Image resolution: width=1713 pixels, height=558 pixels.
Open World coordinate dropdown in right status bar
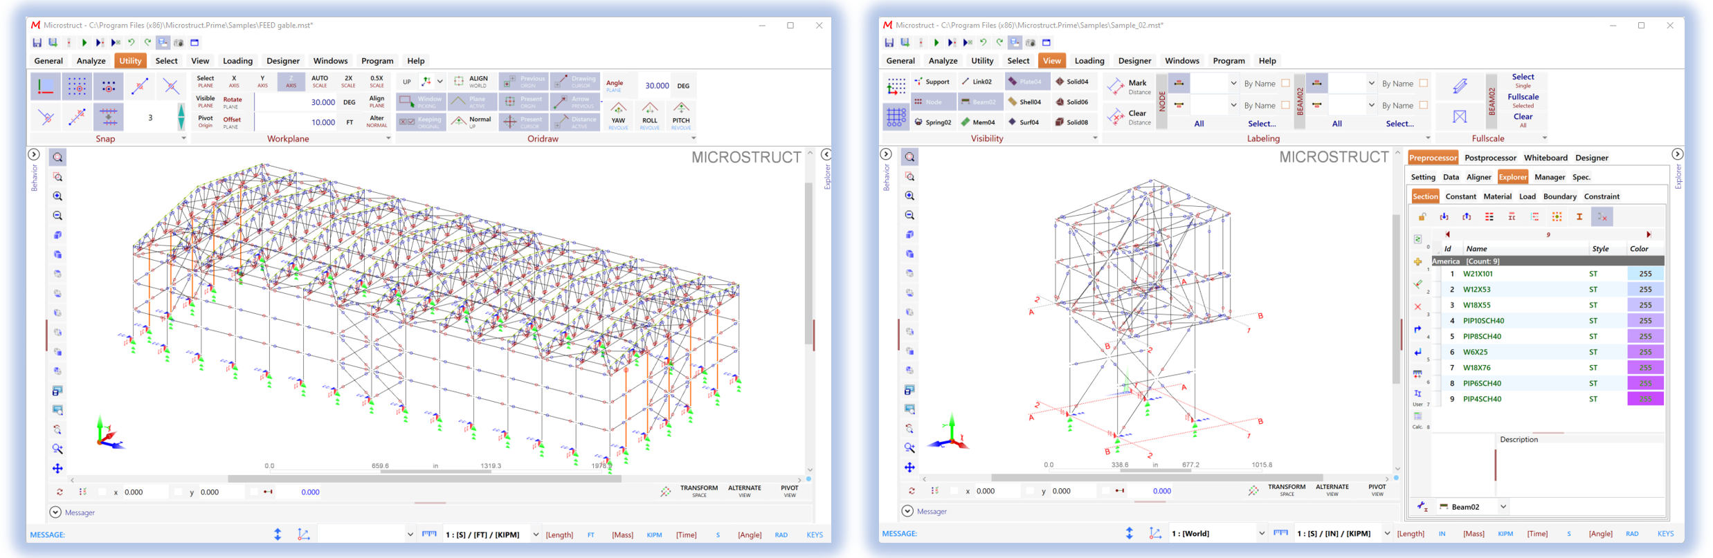point(1261,534)
